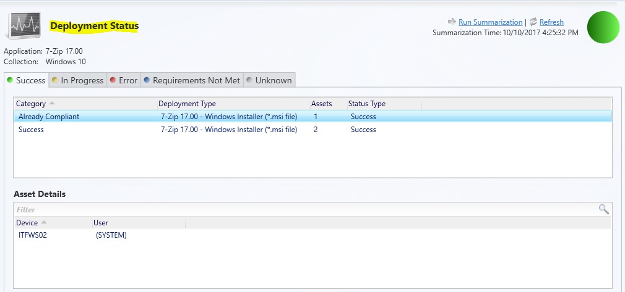Click Status Type Success in Already Compliant row
Image resolution: width=625 pixels, height=292 pixels.
click(363, 117)
